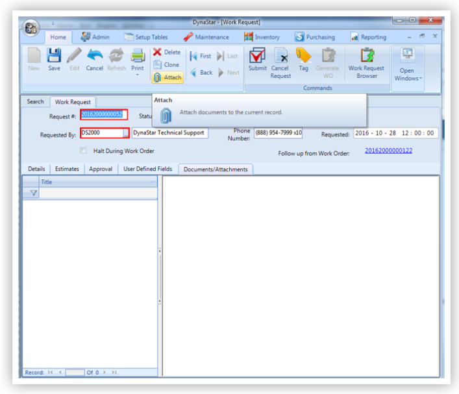Open the Requested By lookup dropdown
The image size is (459, 394).
click(x=125, y=133)
